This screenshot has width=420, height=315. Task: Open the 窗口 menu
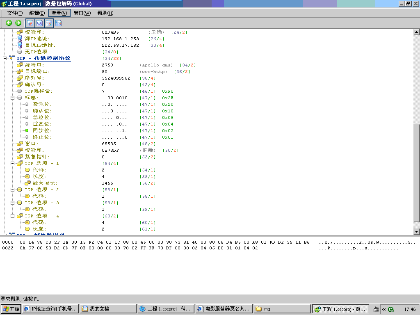coord(81,13)
